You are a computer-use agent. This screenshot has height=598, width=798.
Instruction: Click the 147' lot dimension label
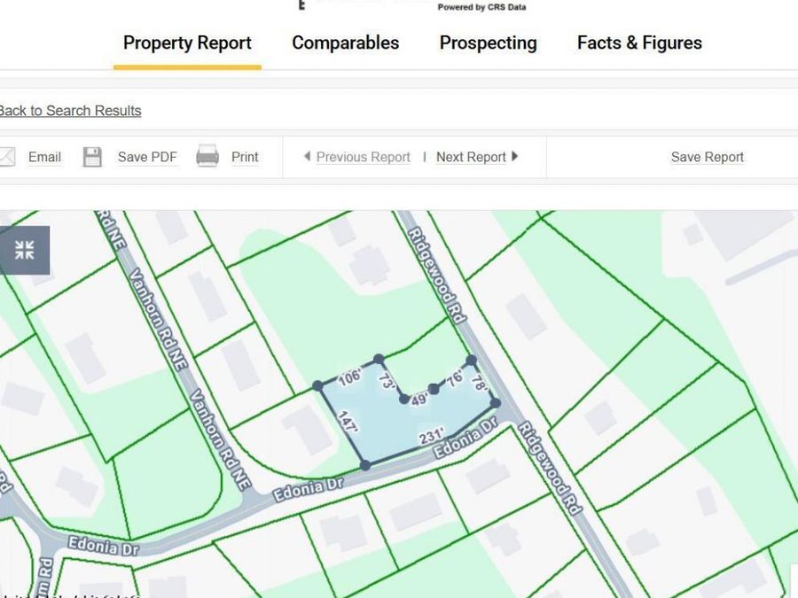tap(348, 422)
